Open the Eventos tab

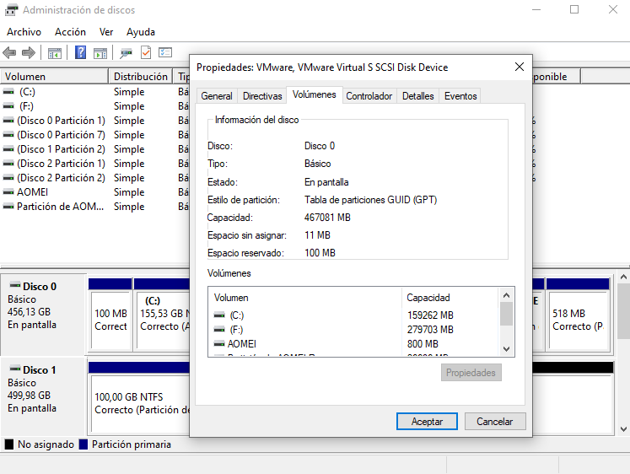point(460,96)
